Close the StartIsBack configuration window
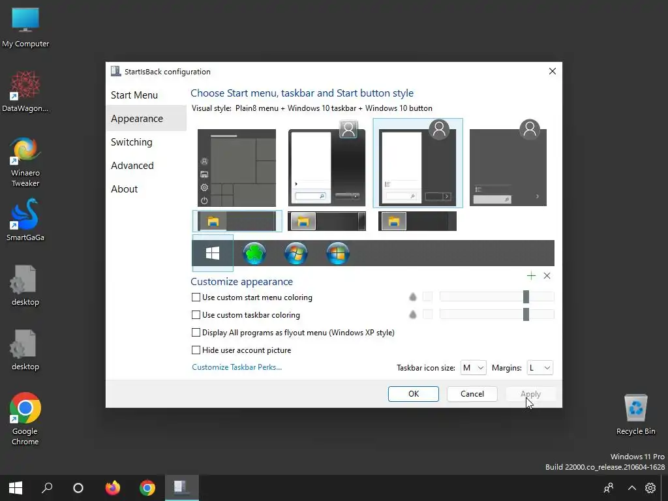The width and height of the screenshot is (668, 501). (x=552, y=71)
